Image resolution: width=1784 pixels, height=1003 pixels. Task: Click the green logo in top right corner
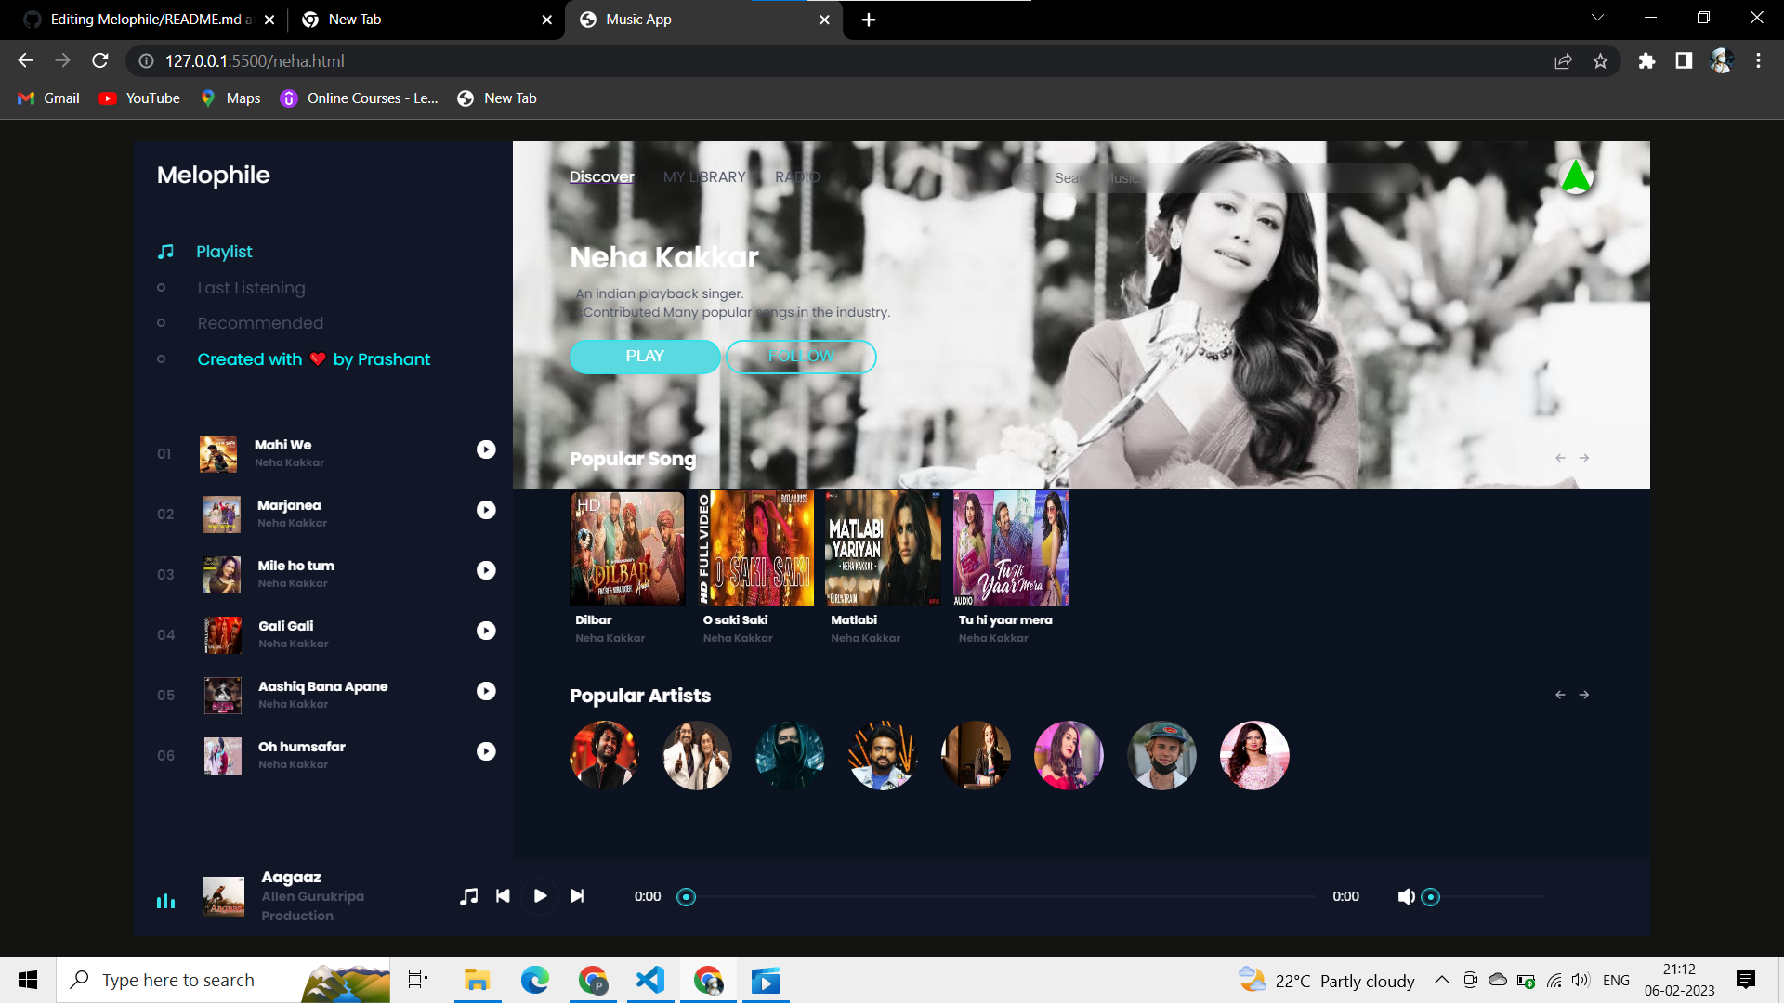pos(1577,176)
